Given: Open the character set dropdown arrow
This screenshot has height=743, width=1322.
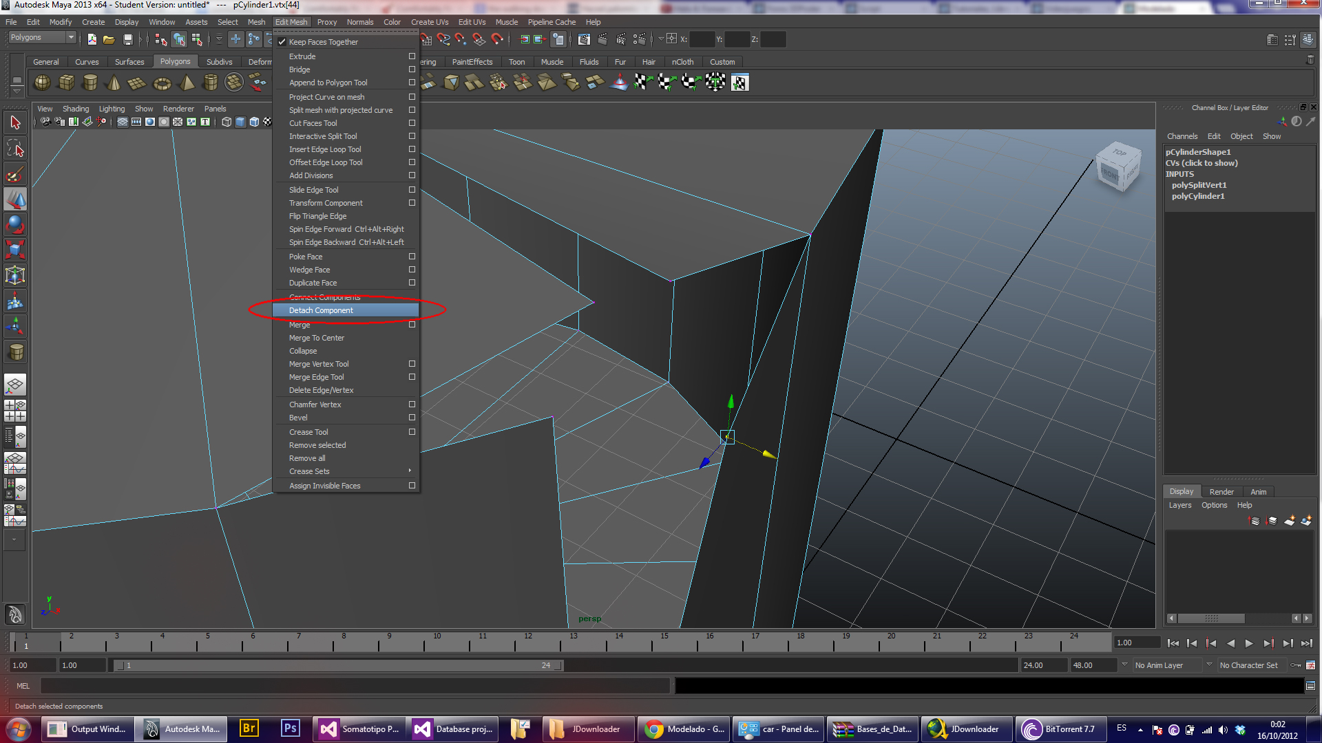Looking at the screenshot, I should [1209, 665].
